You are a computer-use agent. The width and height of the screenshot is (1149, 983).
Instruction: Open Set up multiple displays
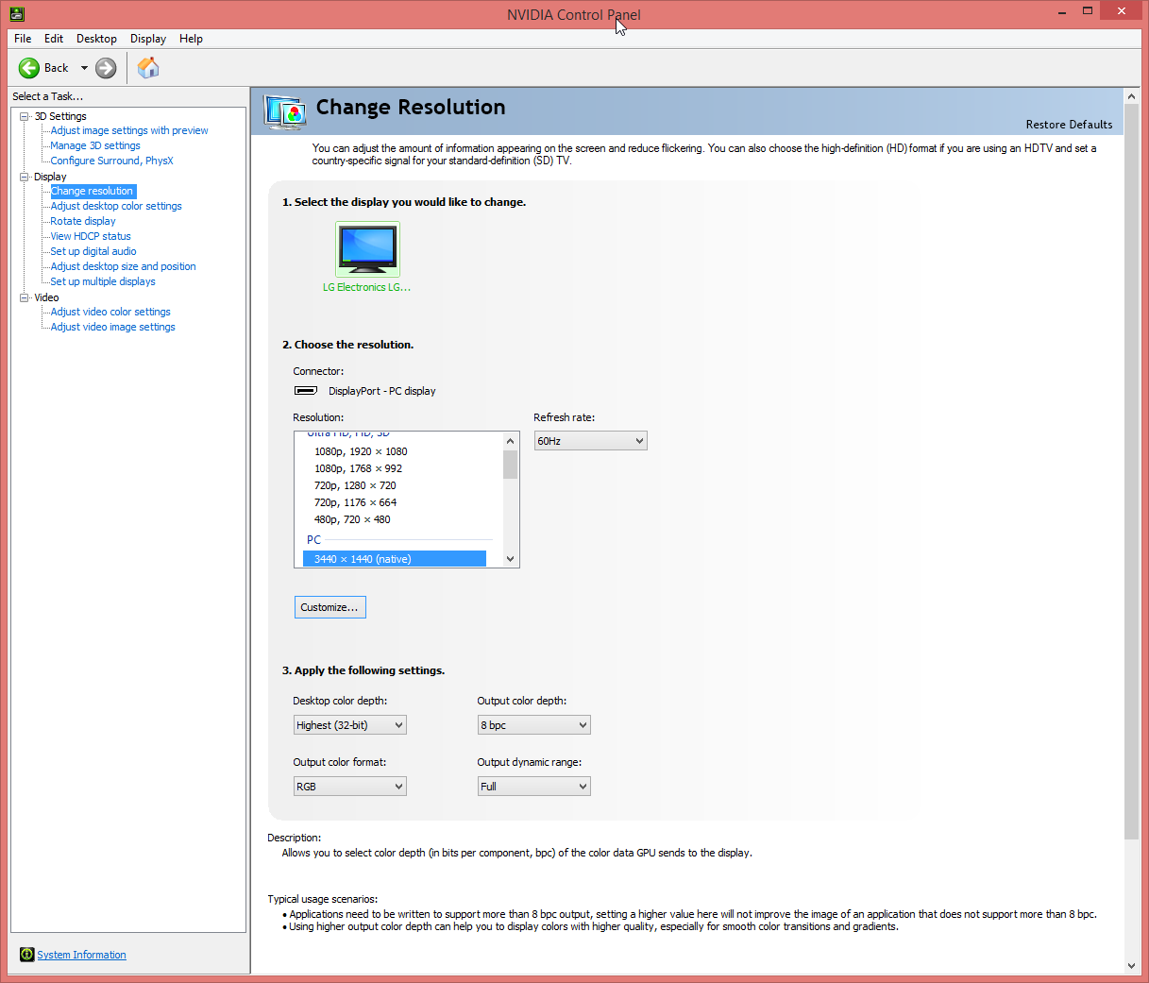[103, 281]
